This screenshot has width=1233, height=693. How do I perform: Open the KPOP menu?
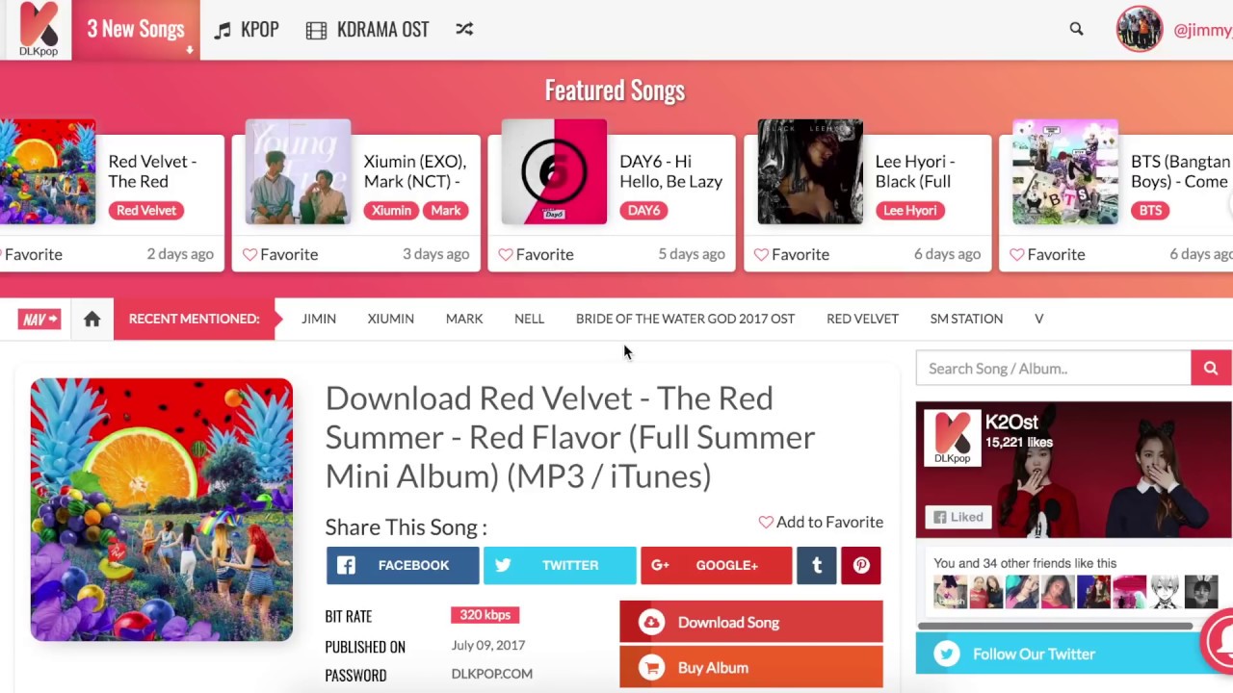pyautogui.click(x=247, y=29)
